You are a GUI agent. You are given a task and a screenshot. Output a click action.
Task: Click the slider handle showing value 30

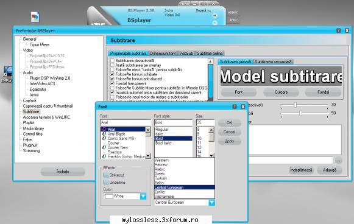tap(295, 105)
